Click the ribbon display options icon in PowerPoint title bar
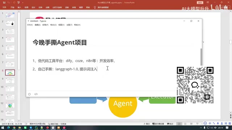The width and height of the screenshot is (232, 130). (208, 3)
